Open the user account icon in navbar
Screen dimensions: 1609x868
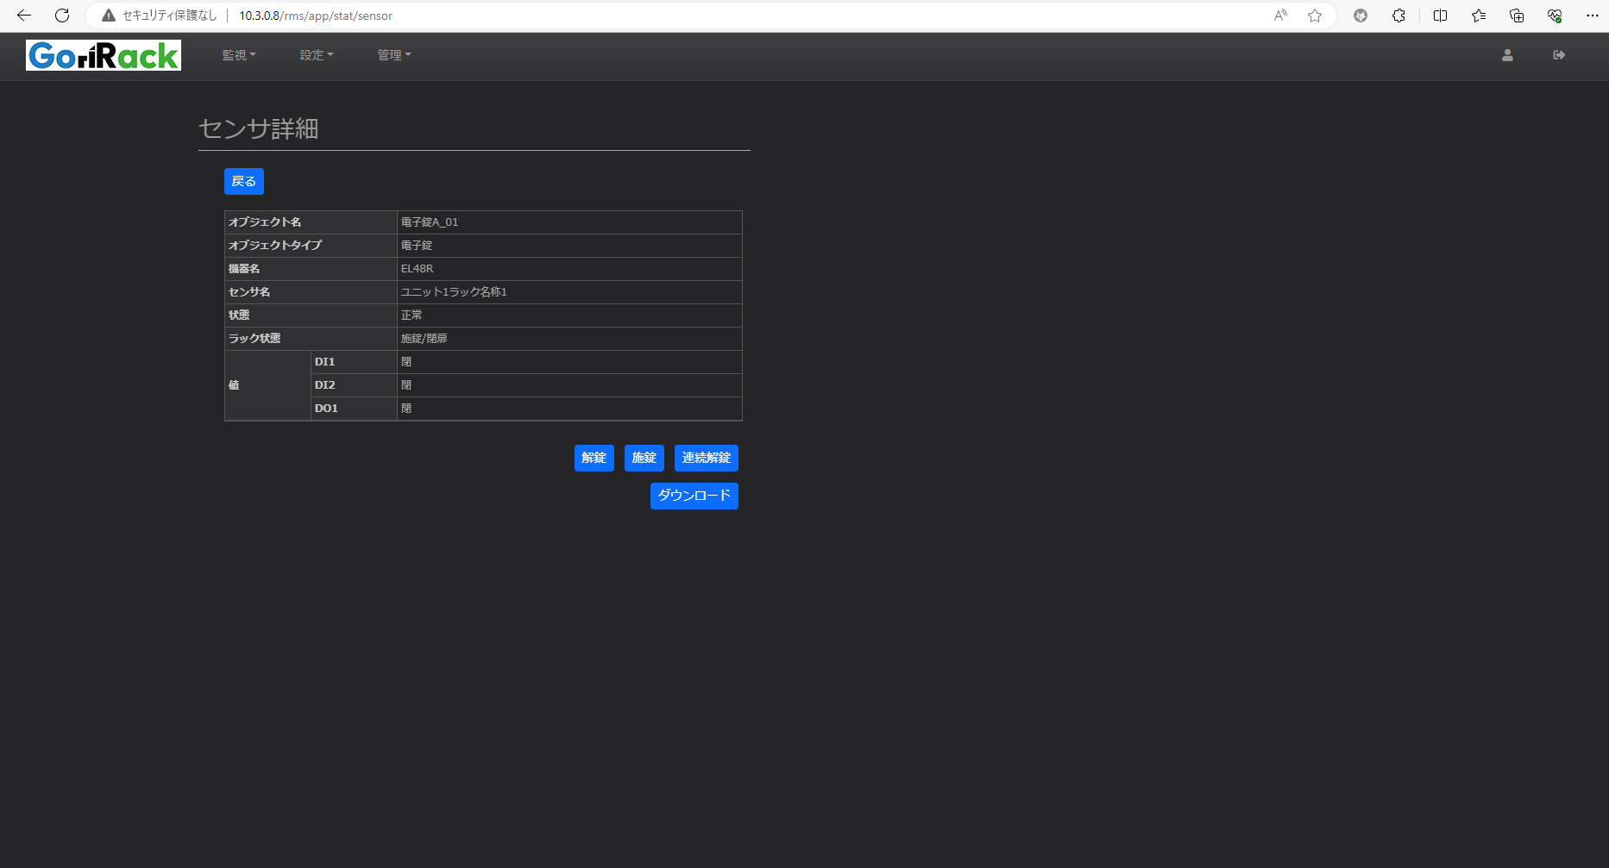click(x=1507, y=55)
